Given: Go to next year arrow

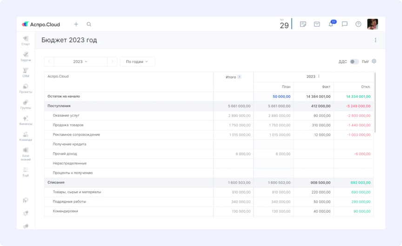Looking at the screenshot, I should tap(112, 62).
